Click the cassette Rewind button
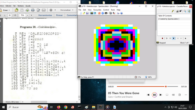The image size is (195, 110). pos(178,38)
